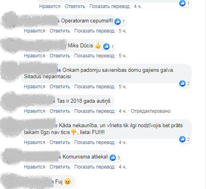Open like count on 'Onkam padomju savienibas' comment
The height and width of the screenshot is (189, 206).
pyautogui.click(x=185, y=83)
